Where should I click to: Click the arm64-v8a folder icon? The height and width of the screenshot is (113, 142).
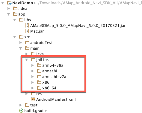[x=39, y=65]
